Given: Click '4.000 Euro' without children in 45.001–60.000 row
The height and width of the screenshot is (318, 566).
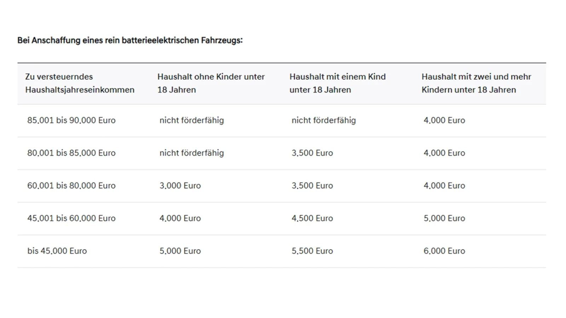Looking at the screenshot, I should pyautogui.click(x=180, y=218).
